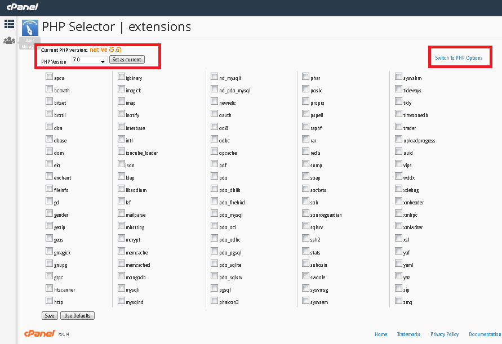Click the Set as current button

pos(127,60)
